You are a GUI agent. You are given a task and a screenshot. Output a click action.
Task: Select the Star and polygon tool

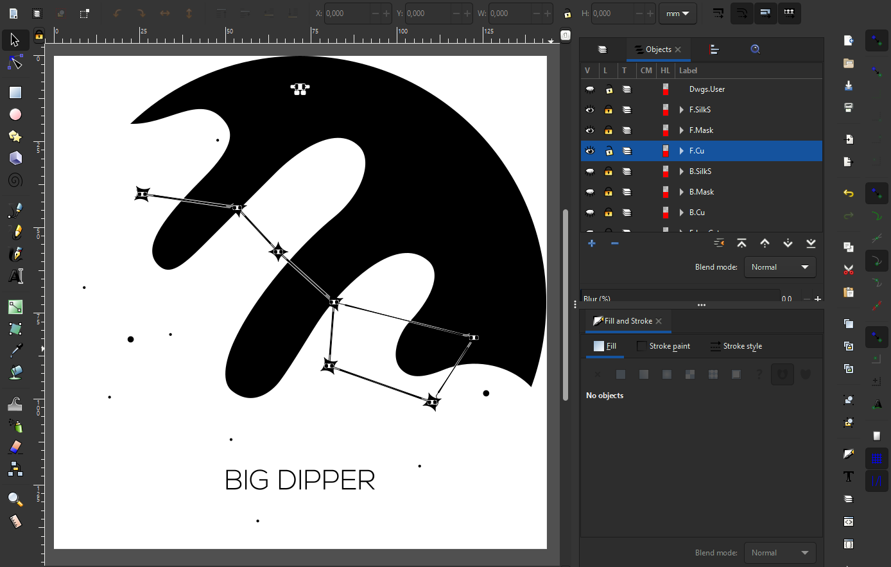pos(15,136)
